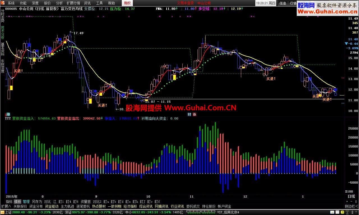
Task: Click 另存为 to save template
Action: [37, 202]
